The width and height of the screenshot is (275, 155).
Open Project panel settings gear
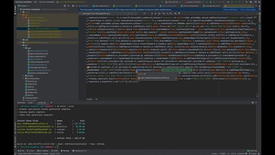pyautogui.click(x=73, y=6)
